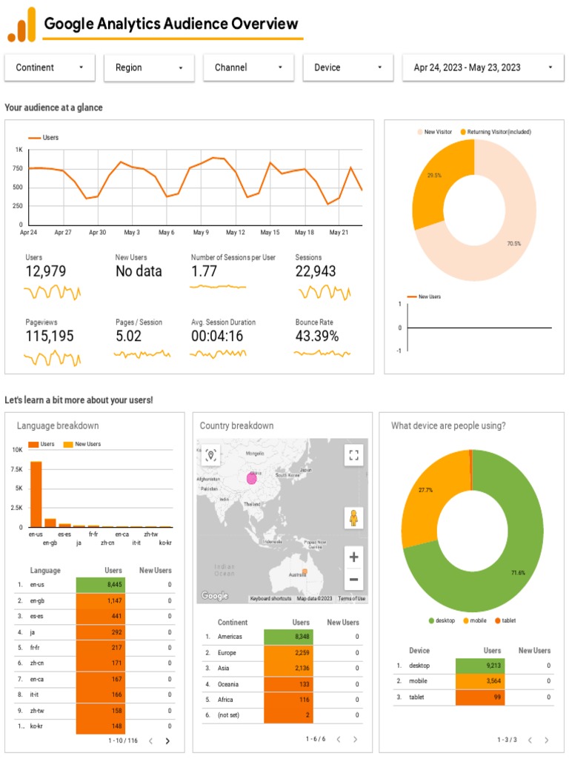Click the Sessions scorecard value 22,943

[x=316, y=271]
